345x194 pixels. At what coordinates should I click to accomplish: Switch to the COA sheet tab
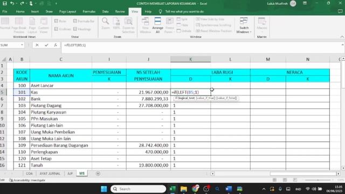coord(29,174)
